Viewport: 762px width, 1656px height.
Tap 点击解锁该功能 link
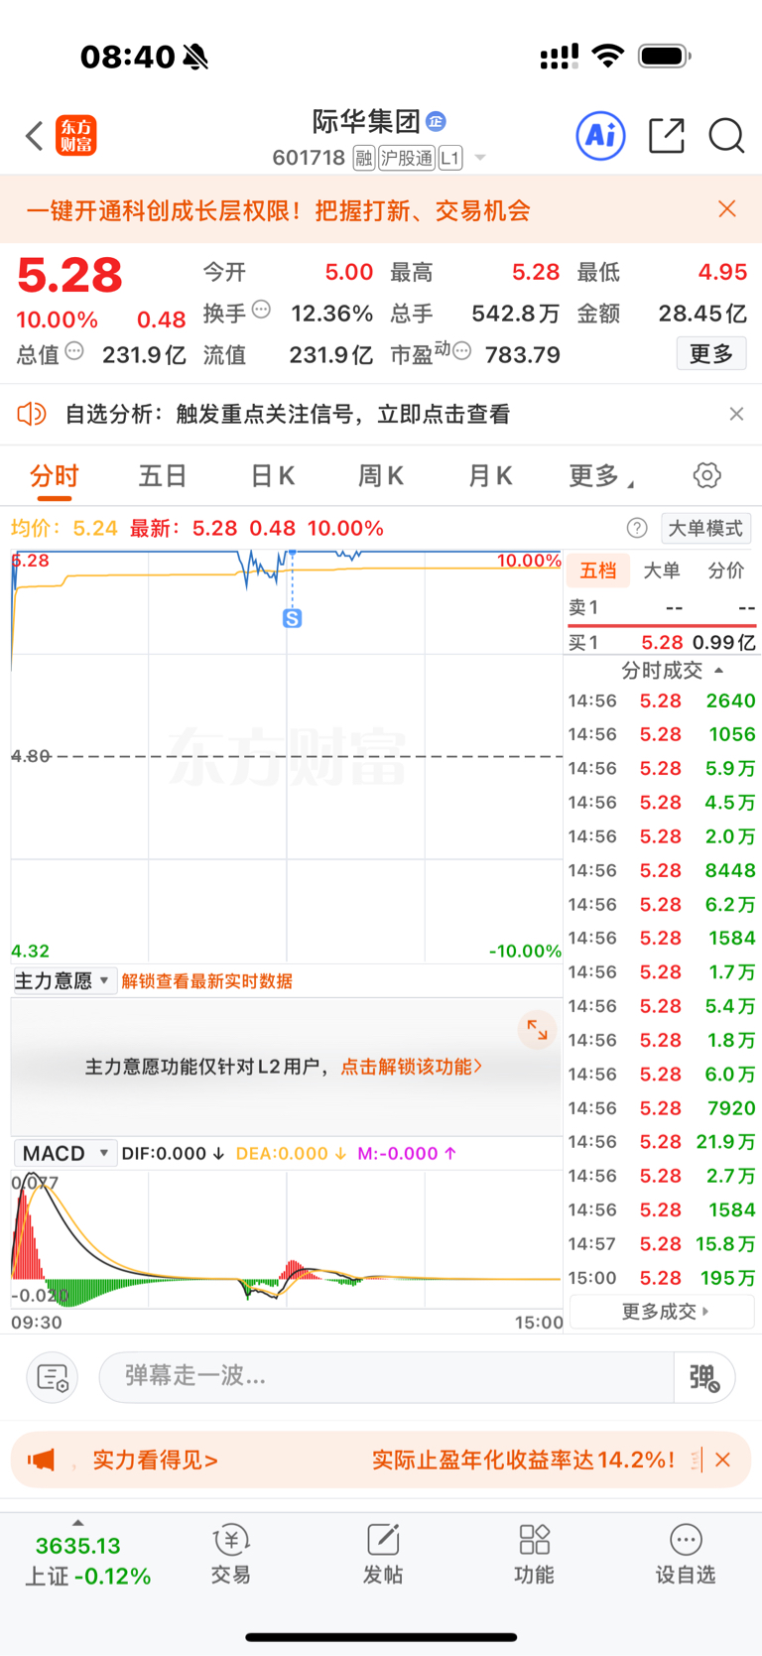(x=412, y=1067)
